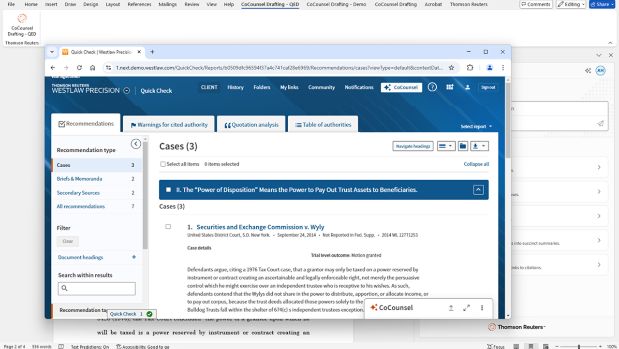619x349 pixels.
Task: Switch to Quotation analysis tab
Action: click(251, 125)
